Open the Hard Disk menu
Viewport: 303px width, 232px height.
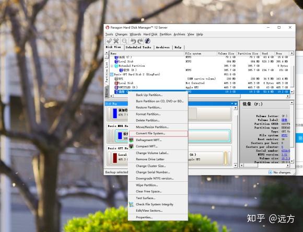click(x=150, y=34)
